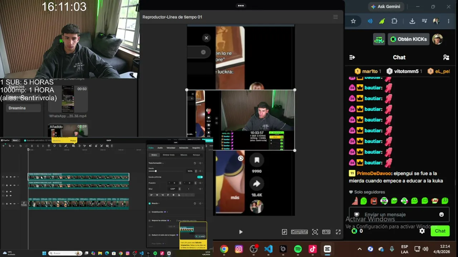Click the delete trash icon in timeline toolbar
The width and height of the screenshot is (458, 257).
click(x=49, y=146)
